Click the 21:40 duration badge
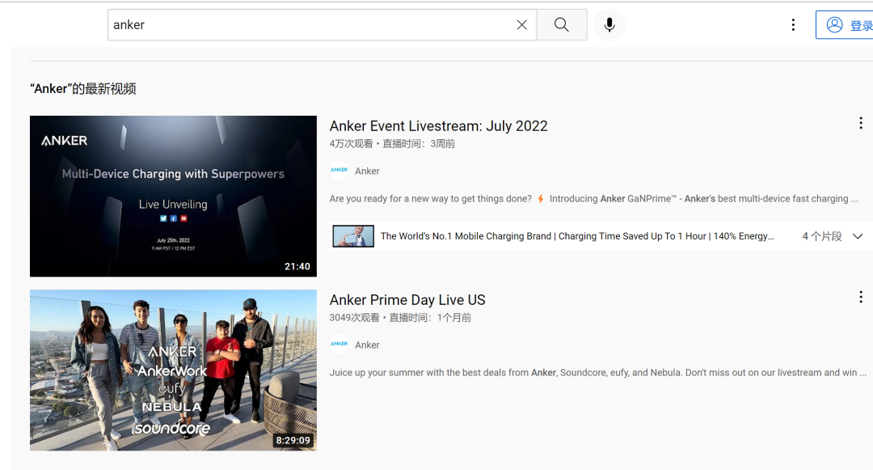The height and width of the screenshot is (470, 873). click(297, 266)
